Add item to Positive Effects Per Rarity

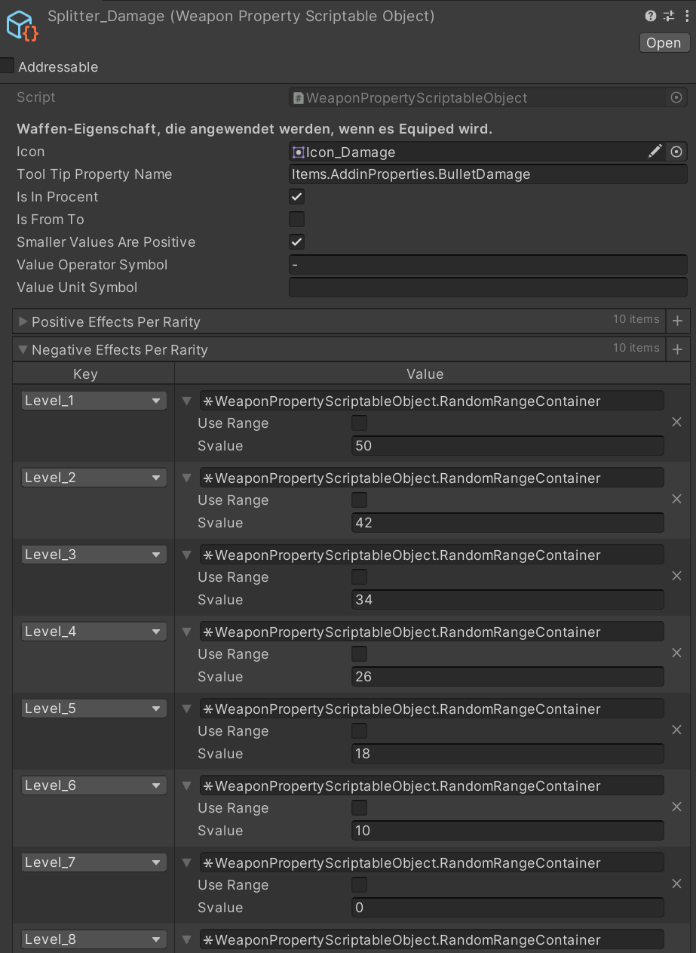point(677,321)
